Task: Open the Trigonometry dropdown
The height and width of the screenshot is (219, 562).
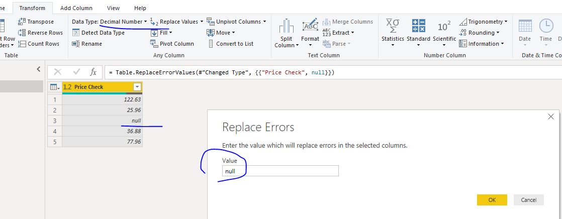Action: click(x=483, y=22)
